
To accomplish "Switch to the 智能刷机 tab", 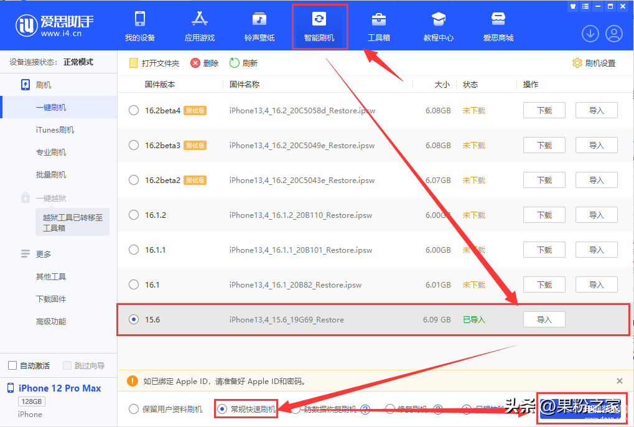I will 319,26.
